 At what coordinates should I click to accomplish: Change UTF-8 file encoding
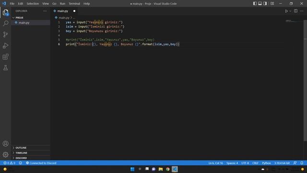click(245, 163)
